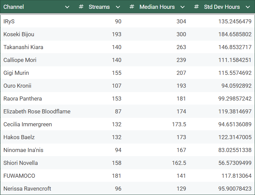Click the streams value 158 for Shiori Novella
255x195 pixels.
(x=117, y=163)
